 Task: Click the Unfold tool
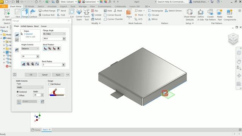[x=96, y=15]
